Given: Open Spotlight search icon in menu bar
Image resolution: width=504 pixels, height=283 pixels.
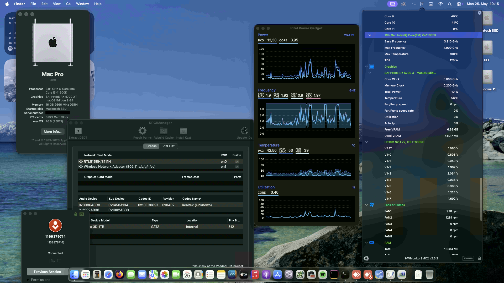Looking at the screenshot, I should click(x=450, y=4).
